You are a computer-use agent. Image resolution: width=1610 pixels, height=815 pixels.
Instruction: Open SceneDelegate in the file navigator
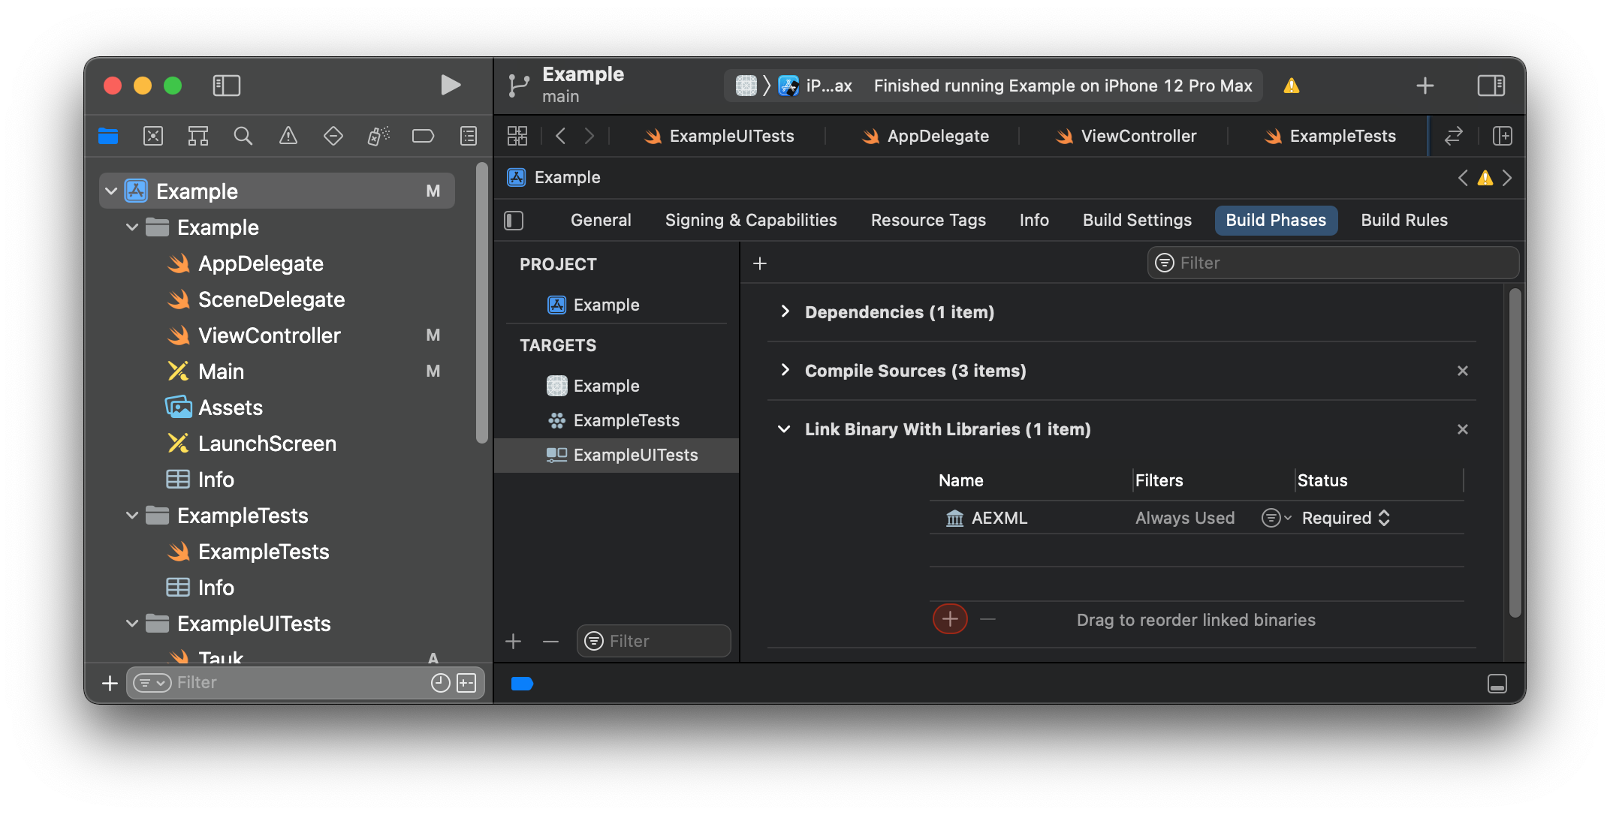tap(271, 299)
